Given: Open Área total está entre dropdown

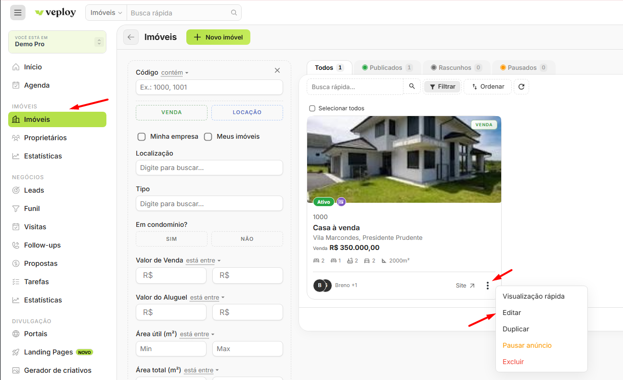Looking at the screenshot, I should tap(201, 370).
